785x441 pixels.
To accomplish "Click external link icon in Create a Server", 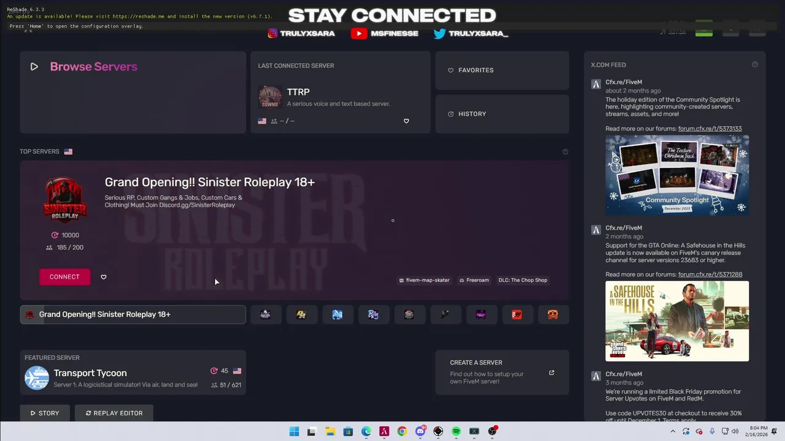I will (x=551, y=372).
